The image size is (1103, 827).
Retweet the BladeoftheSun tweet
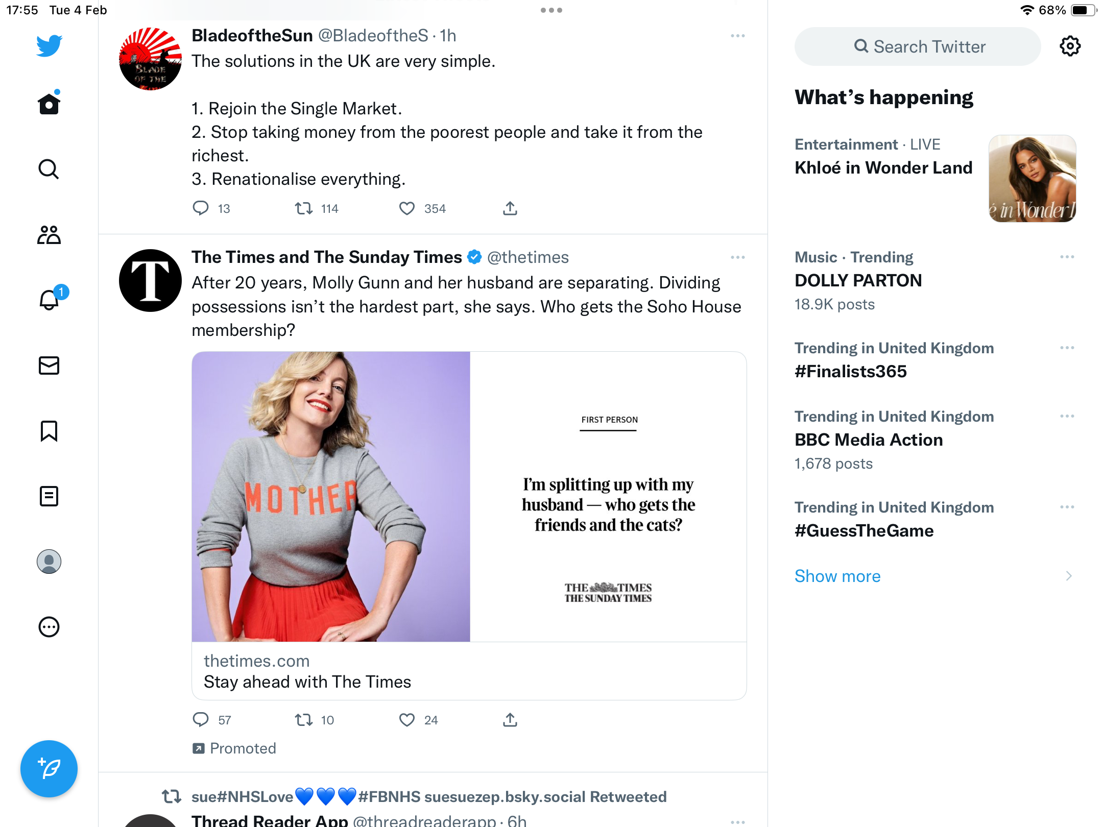coord(304,208)
